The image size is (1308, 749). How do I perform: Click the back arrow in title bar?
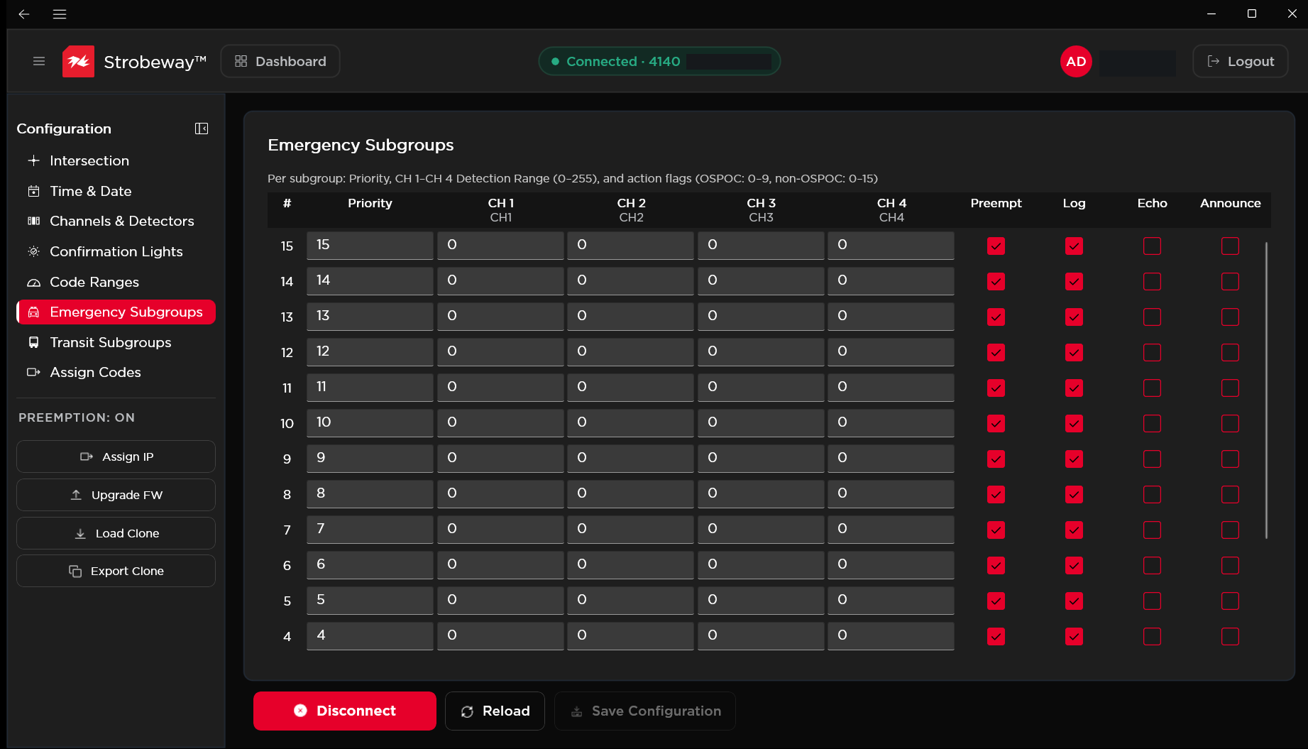click(x=24, y=14)
